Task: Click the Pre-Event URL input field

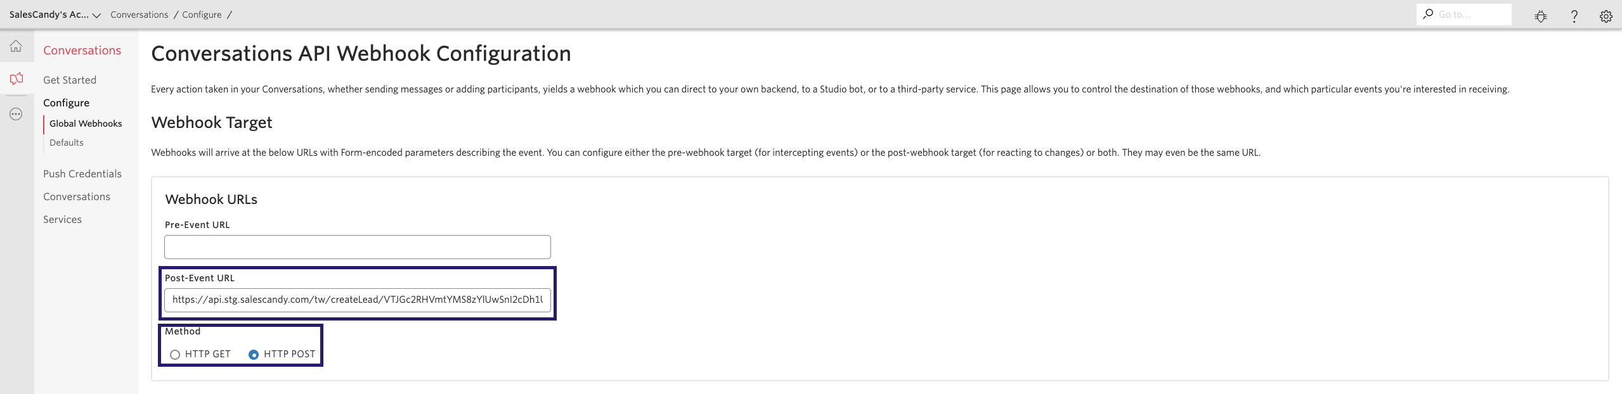Action: 356,247
